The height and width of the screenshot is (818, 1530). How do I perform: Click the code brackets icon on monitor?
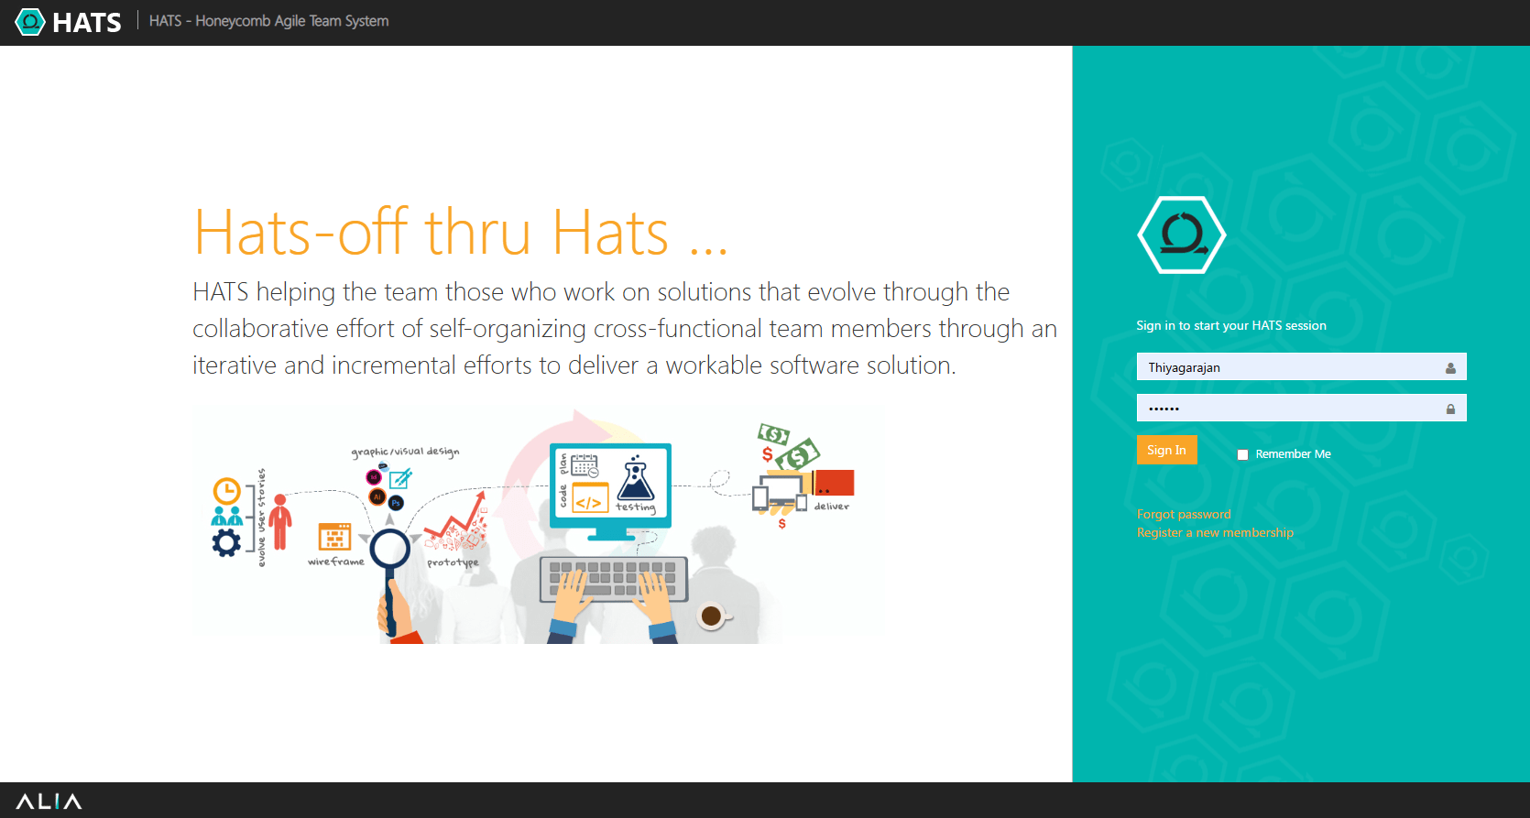coord(589,501)
